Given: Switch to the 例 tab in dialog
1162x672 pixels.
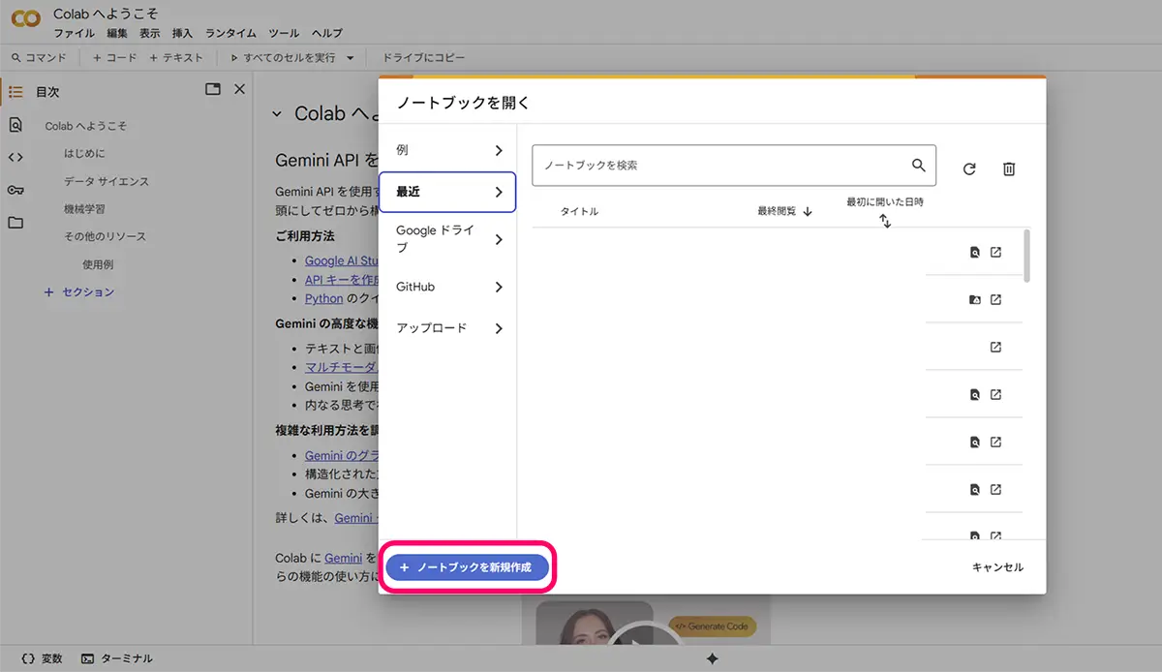Looking at the screenshot, I should [x=447, y=150].
